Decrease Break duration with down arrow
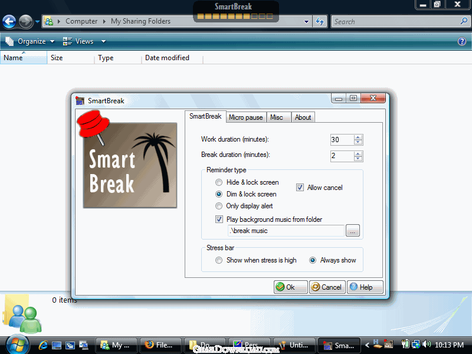The width and height of the screenshot is (472, 354). click(358, 159)
